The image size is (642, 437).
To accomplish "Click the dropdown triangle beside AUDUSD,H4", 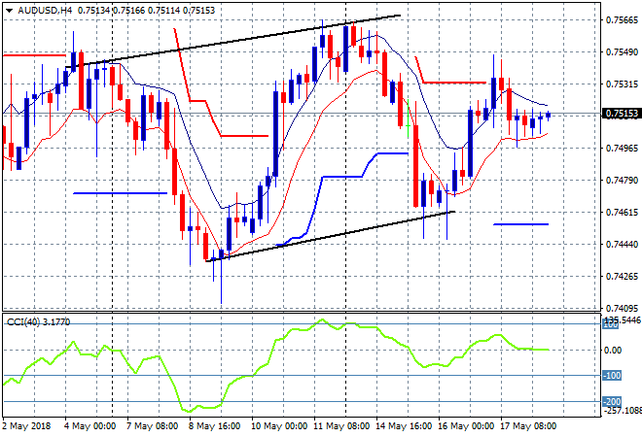I will (x=9, y=11).
